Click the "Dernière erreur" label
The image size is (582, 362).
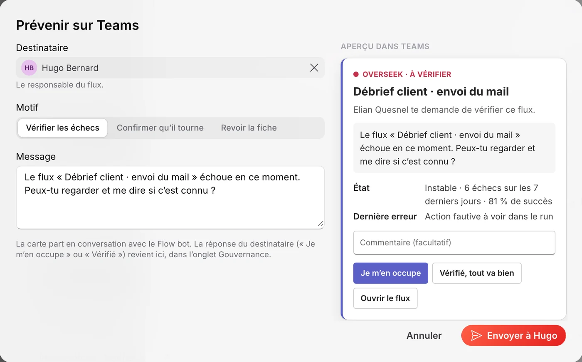385,217
